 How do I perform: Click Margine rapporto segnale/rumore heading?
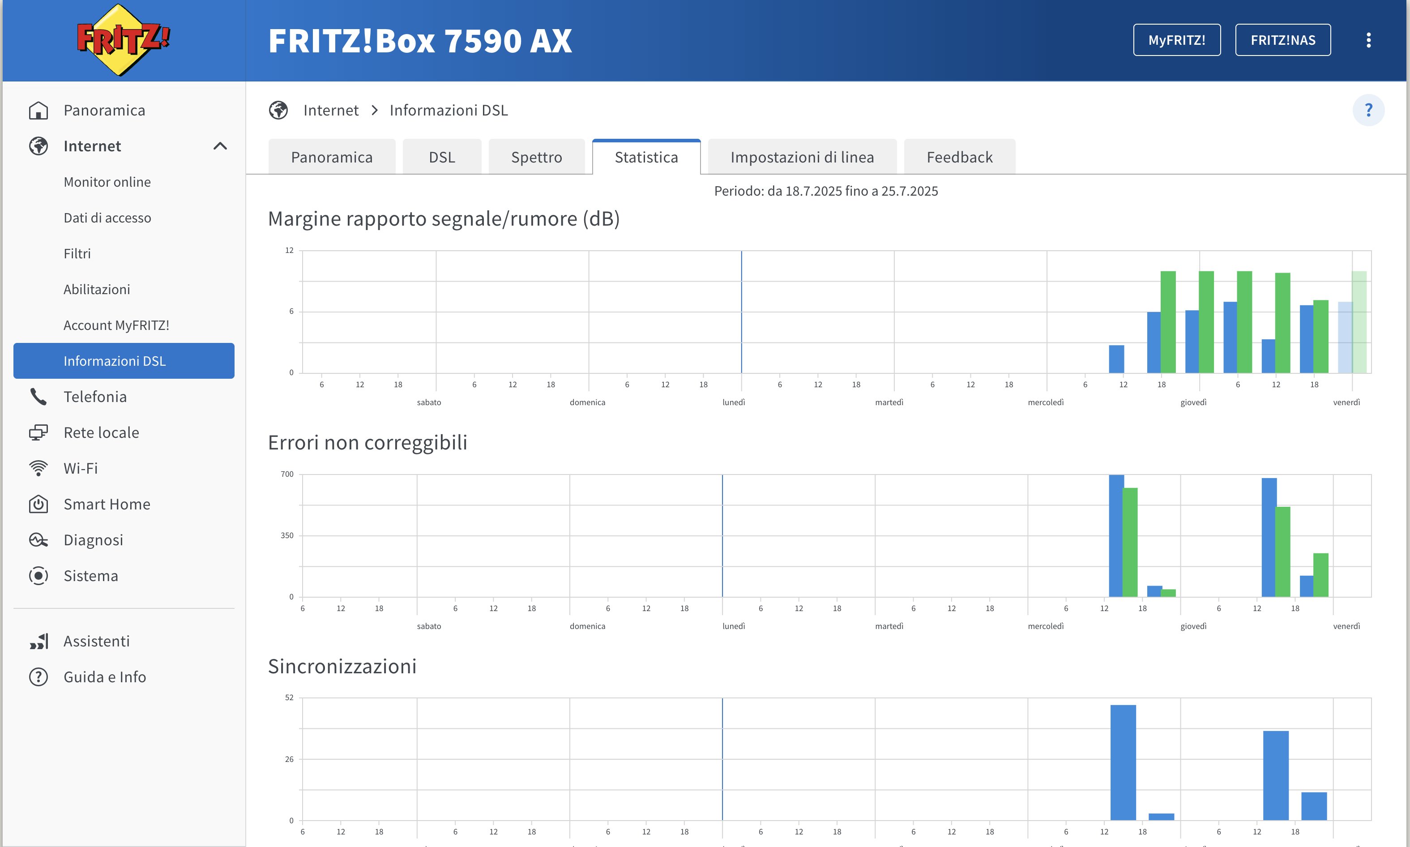tap(444, 218)
